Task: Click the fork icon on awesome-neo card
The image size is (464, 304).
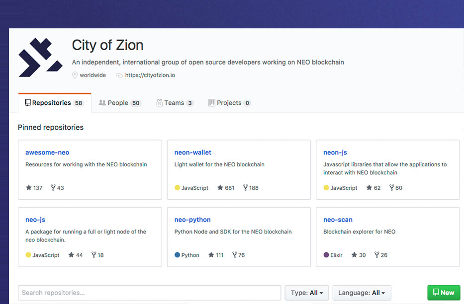Action: point(53,187)
